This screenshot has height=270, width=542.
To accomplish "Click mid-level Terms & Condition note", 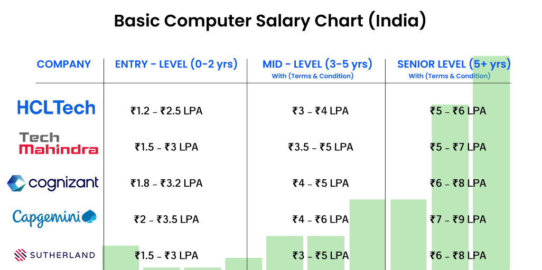I will [313, 76].
